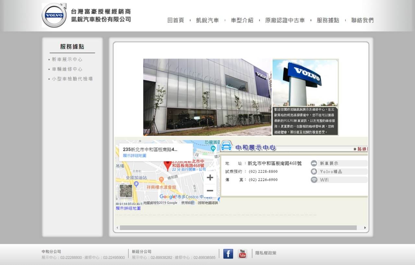Click the 全國加油站 gas station marker
This screenshot has height=265, width=415.
tap(136, 184)
